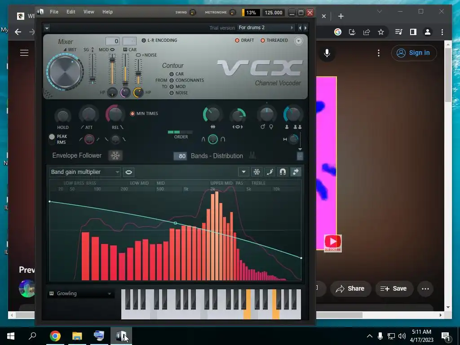Click the microphone voice search icon in Chrome page
Screen dimensions: 460x345
coord(327,53)
